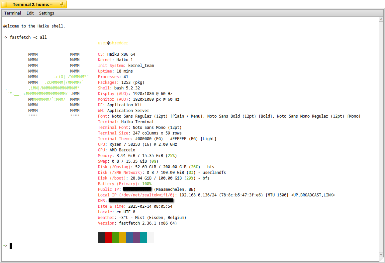Viewport: 385px width, 263px height.
Task: Click the 'DE: Application Kit' line
Action: click(120, 105)
